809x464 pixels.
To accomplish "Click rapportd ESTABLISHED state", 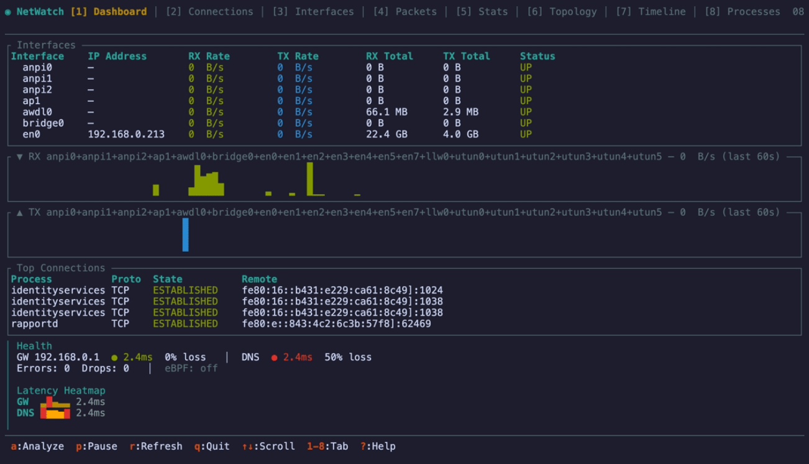I will point(185,325).
